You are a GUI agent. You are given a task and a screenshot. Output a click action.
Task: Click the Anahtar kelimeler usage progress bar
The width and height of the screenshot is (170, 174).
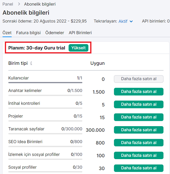tap(45, 95)
